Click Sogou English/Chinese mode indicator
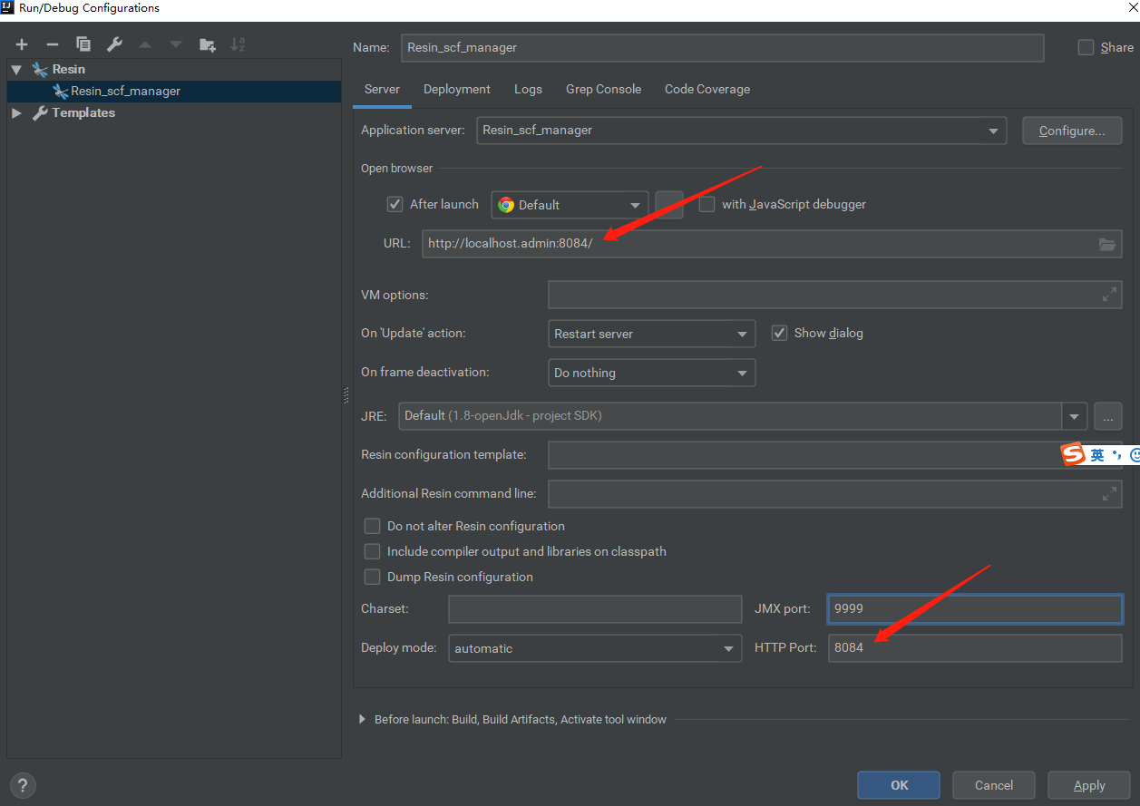 click(1097, 454)
